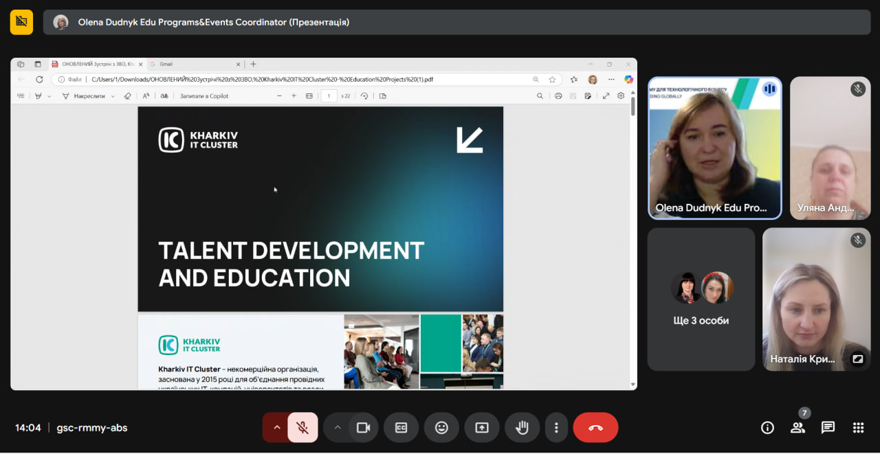Select the PDF eraser tool

pyautogui.click(x=127, y=96)
